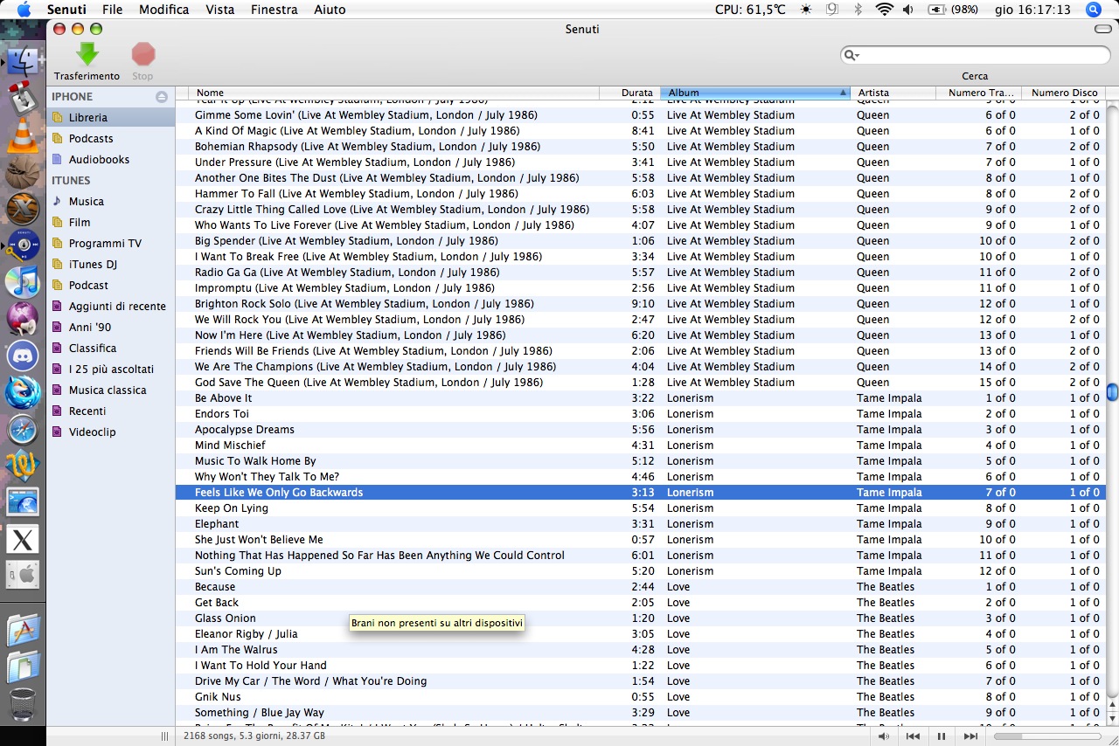Click the brightness sun icon
The width and height of the screenshot is (1119, 746).
805,10
